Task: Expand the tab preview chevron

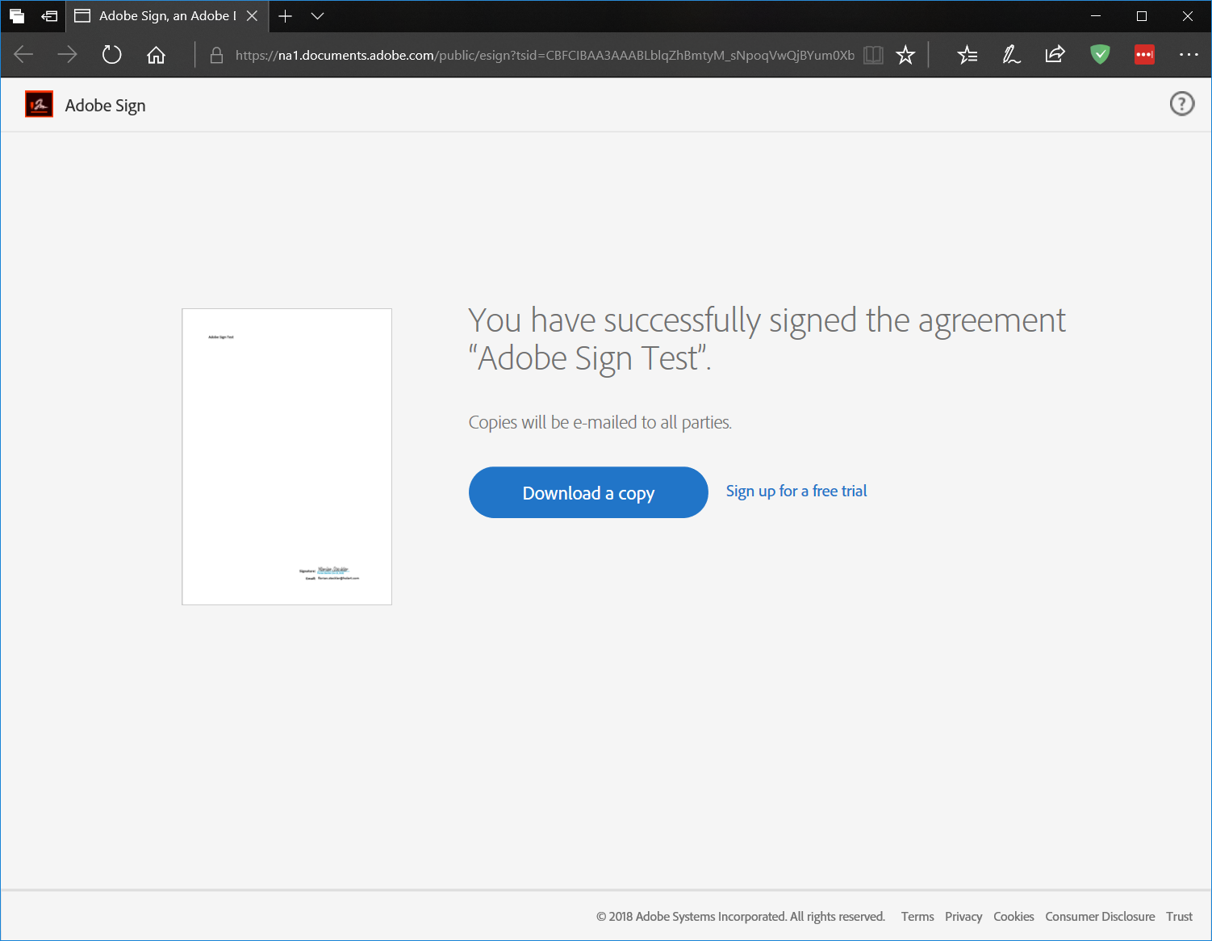Action: click(x=317, y=16)
